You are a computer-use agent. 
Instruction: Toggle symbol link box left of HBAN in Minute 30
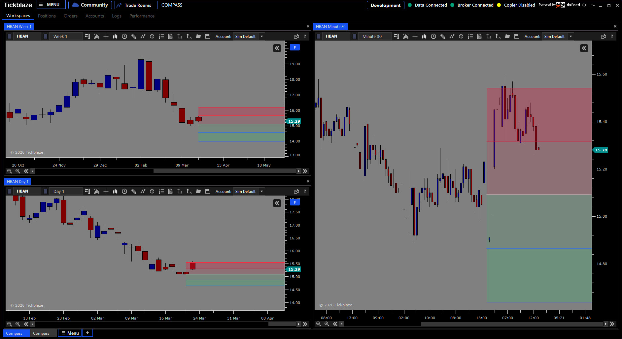coord(318,36)
